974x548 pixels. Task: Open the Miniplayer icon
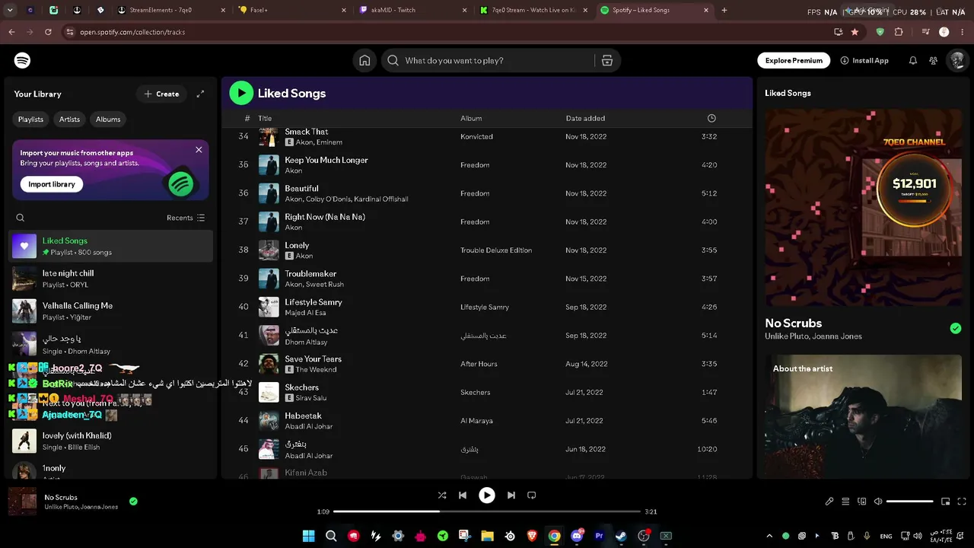click(946, 502)
